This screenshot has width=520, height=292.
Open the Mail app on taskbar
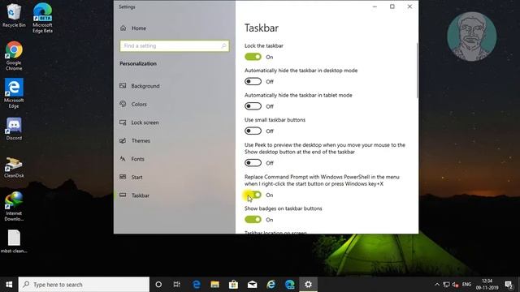(253, 285)
